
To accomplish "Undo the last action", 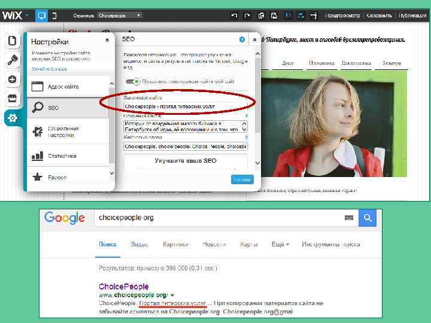I will tap(234, 16).
